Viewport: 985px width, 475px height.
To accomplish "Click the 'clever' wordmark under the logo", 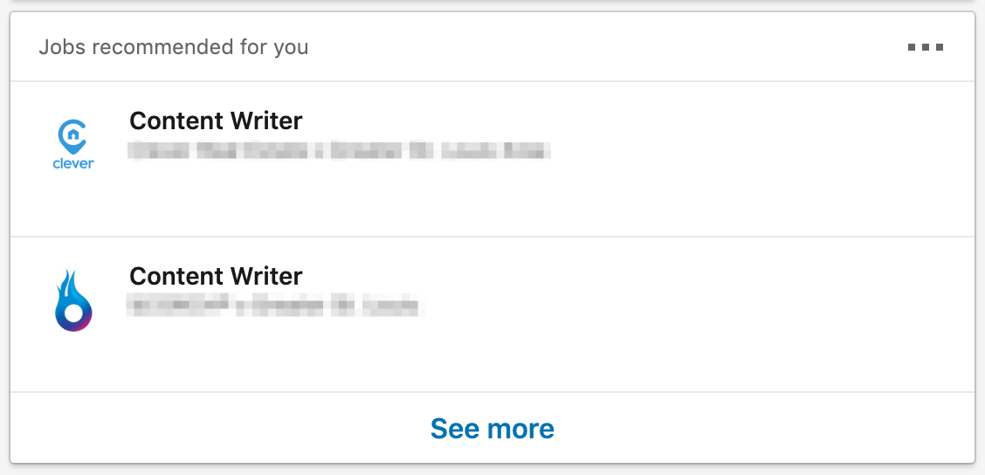I will pos(73,163).
